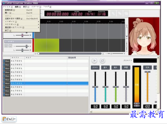Click the green clip on song track
Screen dimensions: 167x124
[47, 45]
